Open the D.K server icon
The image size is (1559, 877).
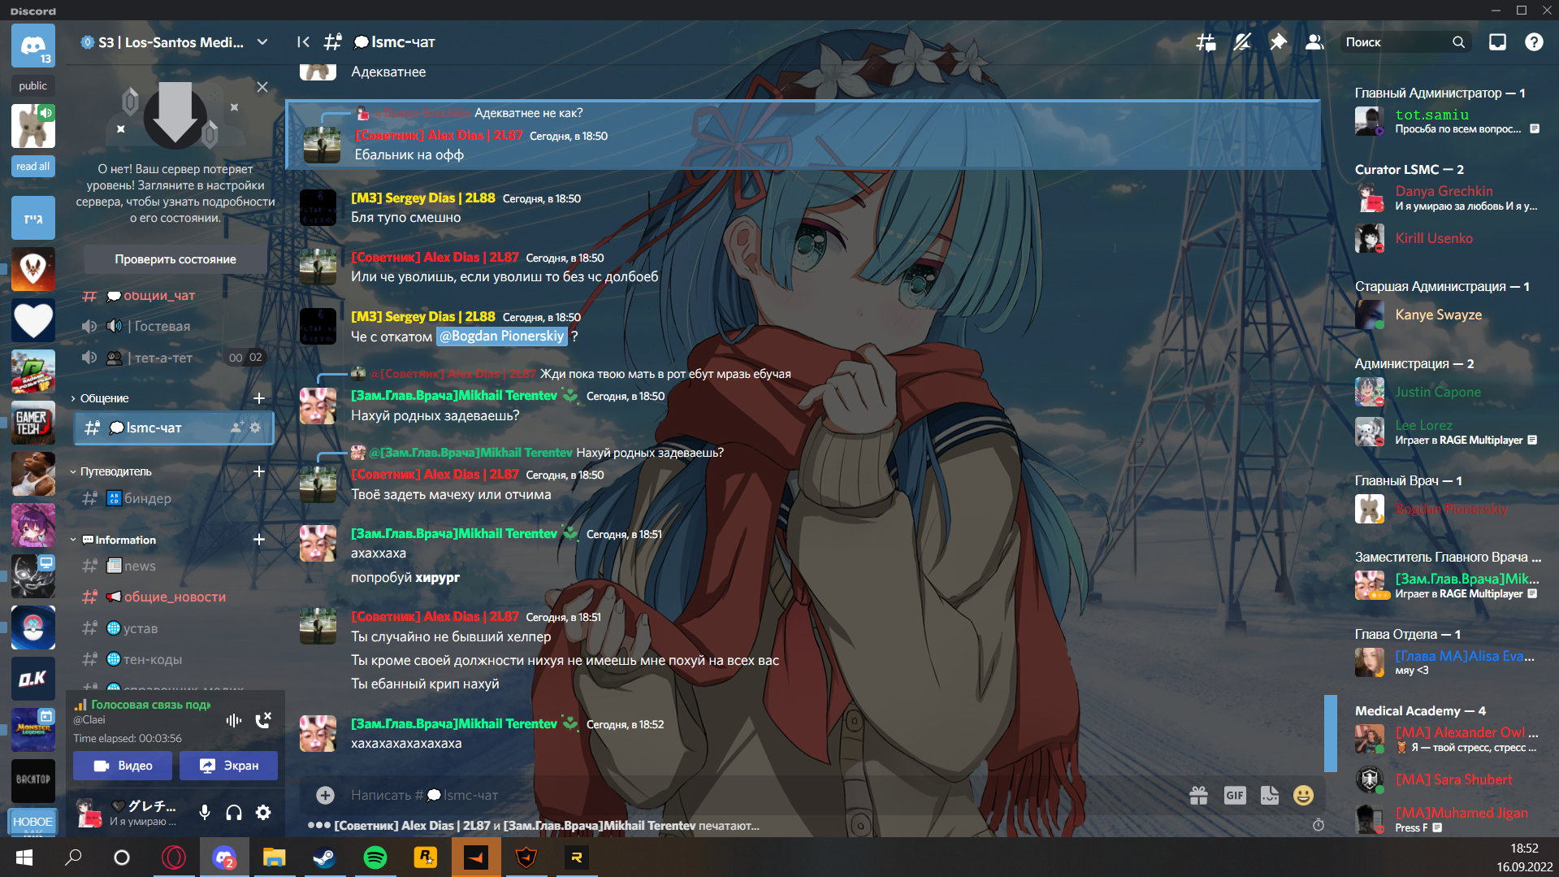[x=33, y=678]
